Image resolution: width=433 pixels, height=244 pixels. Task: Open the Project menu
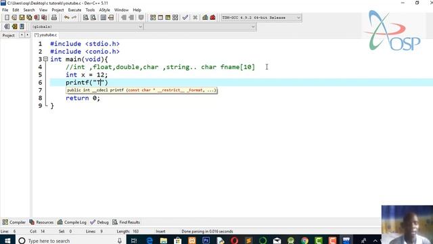tap(58, 10)
